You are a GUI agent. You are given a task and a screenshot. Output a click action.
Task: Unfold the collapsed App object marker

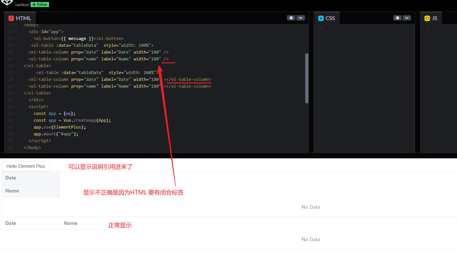[x=69, y=113]
